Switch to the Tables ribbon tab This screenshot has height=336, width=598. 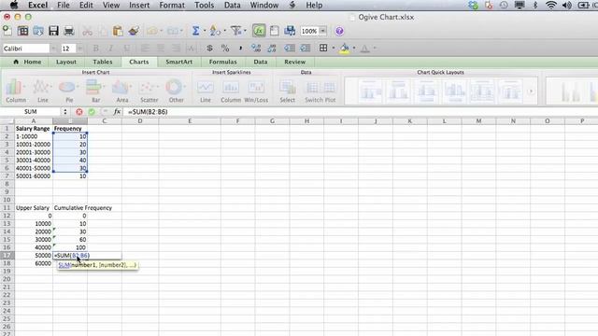(x=103, y=62)
